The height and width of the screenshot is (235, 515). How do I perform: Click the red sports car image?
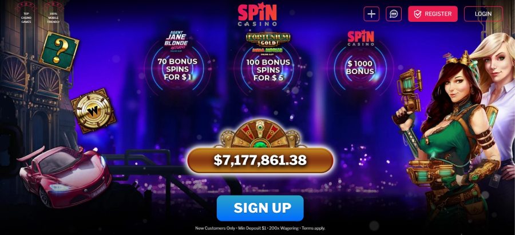click(65, 176)
